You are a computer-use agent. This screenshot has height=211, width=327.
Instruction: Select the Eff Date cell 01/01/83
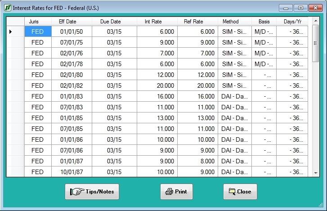72,96
